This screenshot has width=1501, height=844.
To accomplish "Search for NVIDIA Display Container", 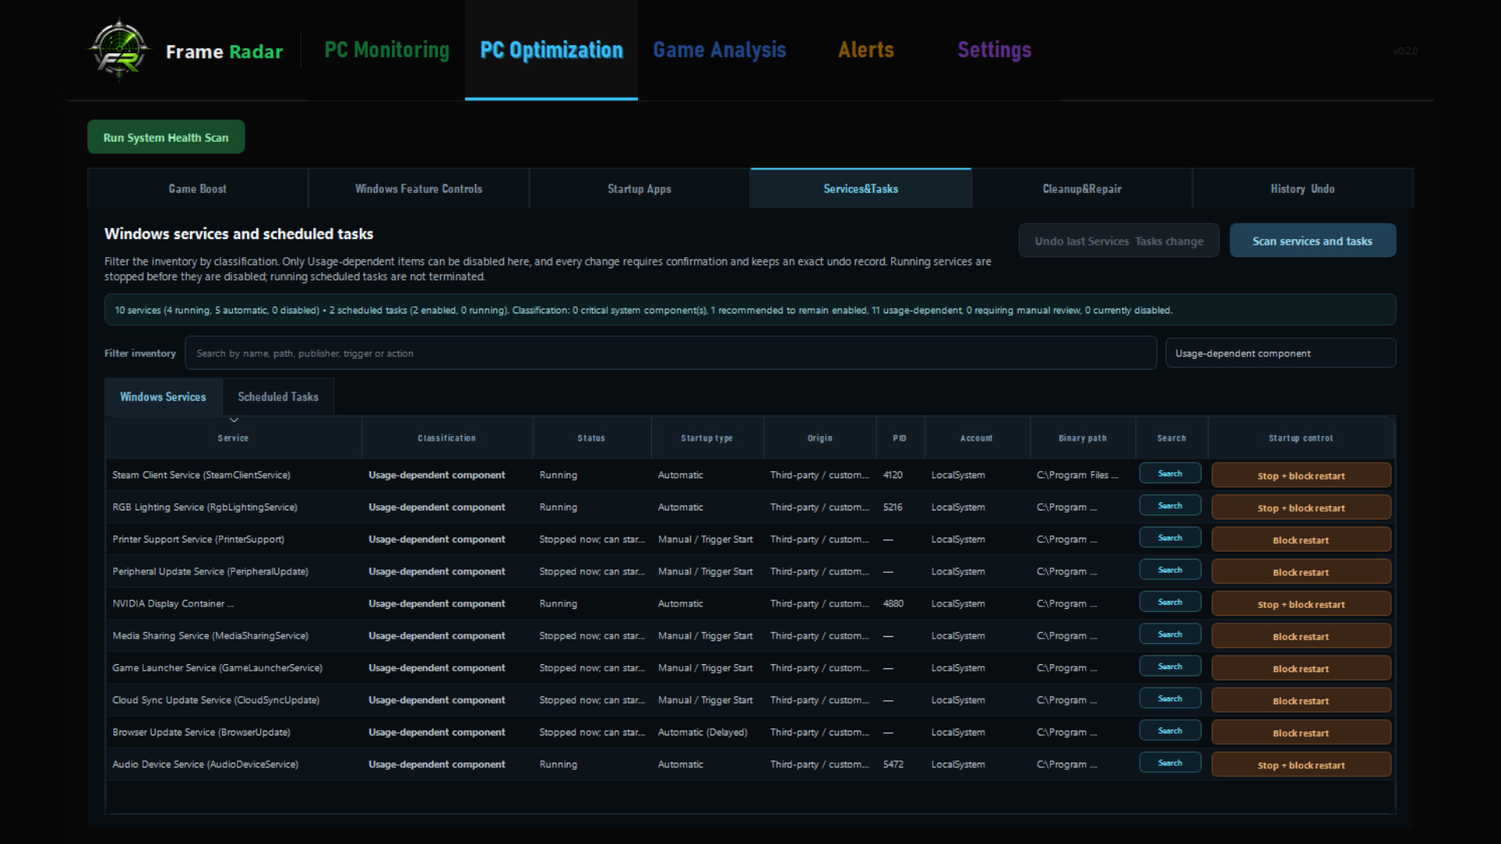I will [x=1170, y=602].
